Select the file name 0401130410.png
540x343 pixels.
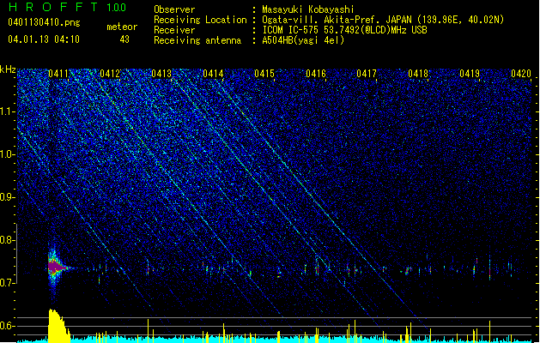[44, 22]
